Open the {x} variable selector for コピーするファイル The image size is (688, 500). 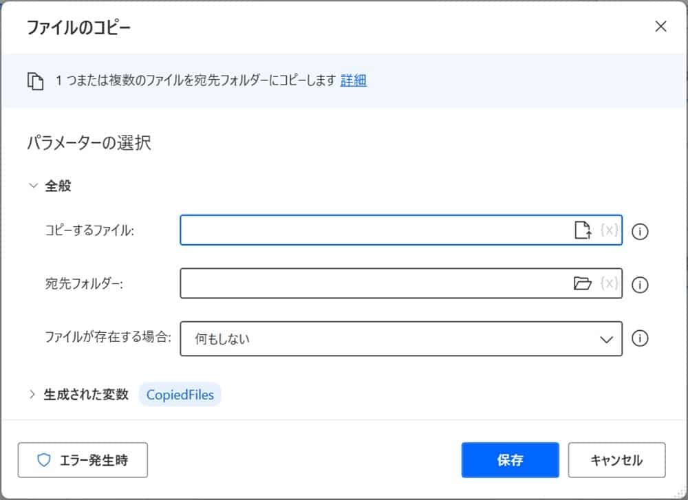[608, 230]
